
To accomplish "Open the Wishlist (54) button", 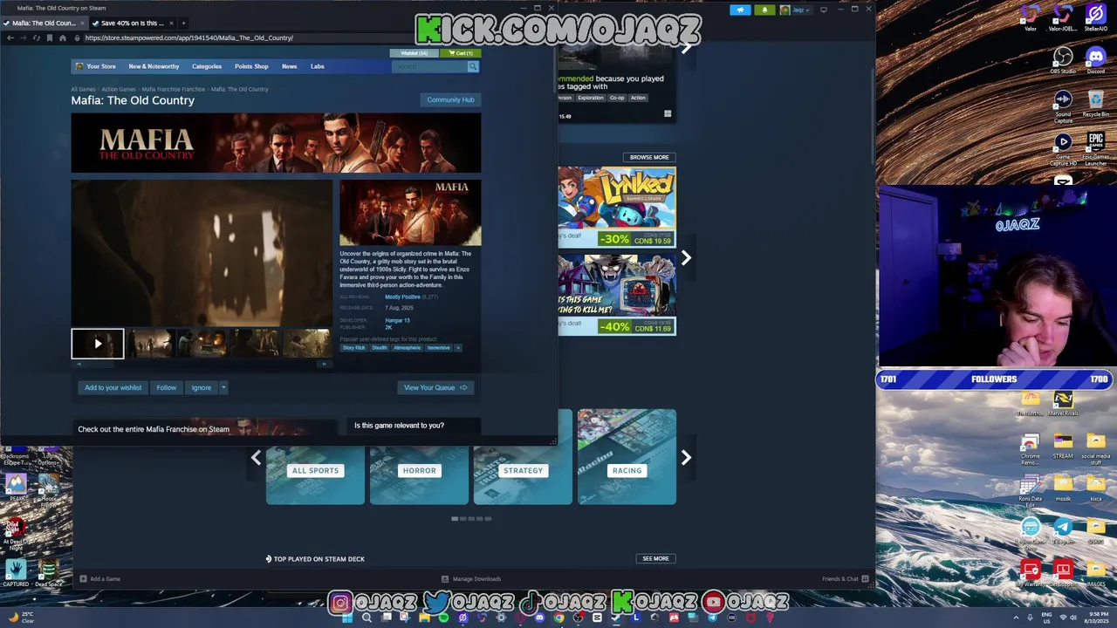I will [x=415, y=53].
